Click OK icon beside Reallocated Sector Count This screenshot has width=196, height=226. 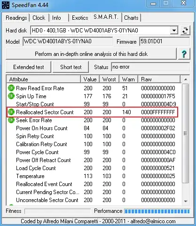click(11, 112)
